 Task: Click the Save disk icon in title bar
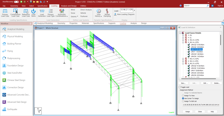(31, 2)
